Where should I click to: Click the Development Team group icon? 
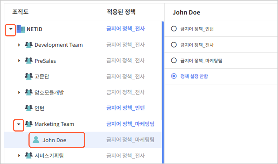[x=29, y=45]
